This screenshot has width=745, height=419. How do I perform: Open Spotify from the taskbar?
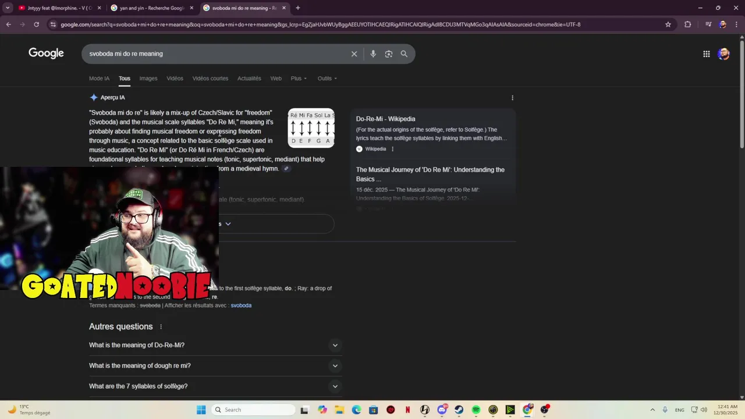tap(476, 410)
